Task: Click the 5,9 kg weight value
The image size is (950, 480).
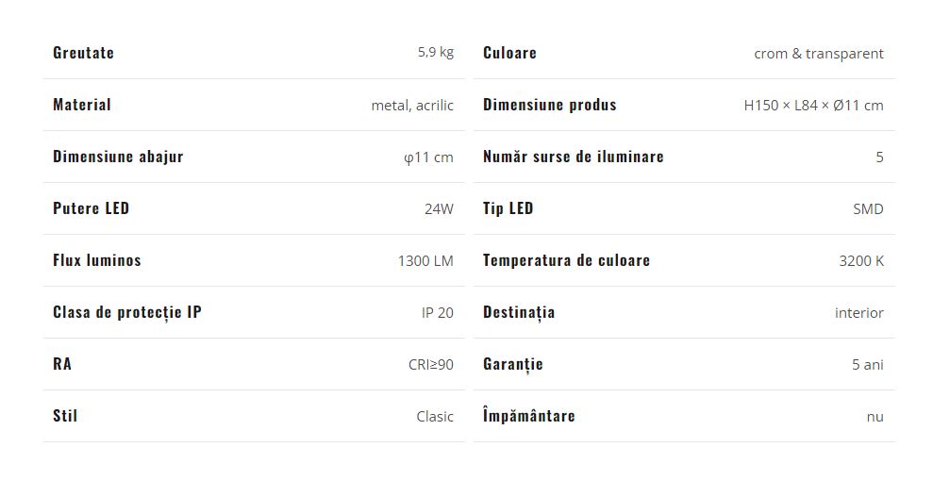Action: coord(436,53)
